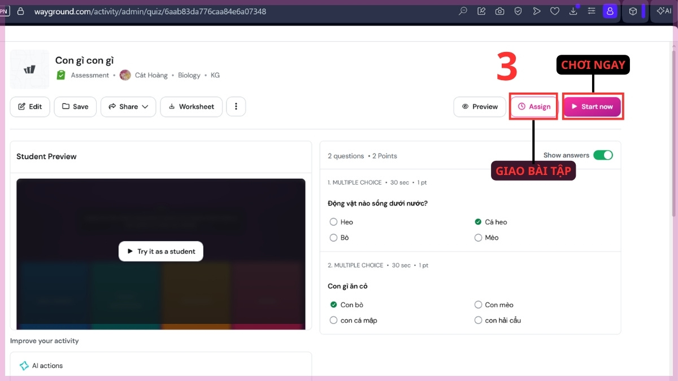The width and height of the screenshot is (678, 381).
Task: Click Try it as a student
Action: click(161, 251)
